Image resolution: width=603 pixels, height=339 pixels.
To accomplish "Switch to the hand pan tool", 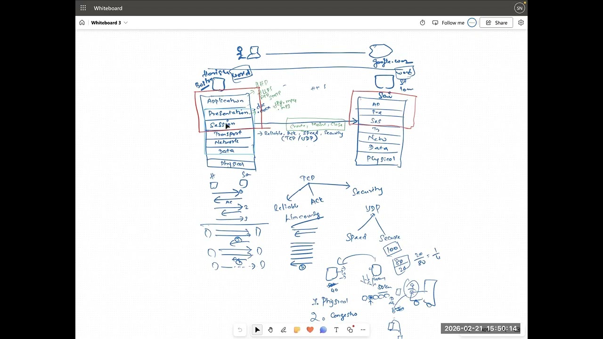I will click(270, 330).
